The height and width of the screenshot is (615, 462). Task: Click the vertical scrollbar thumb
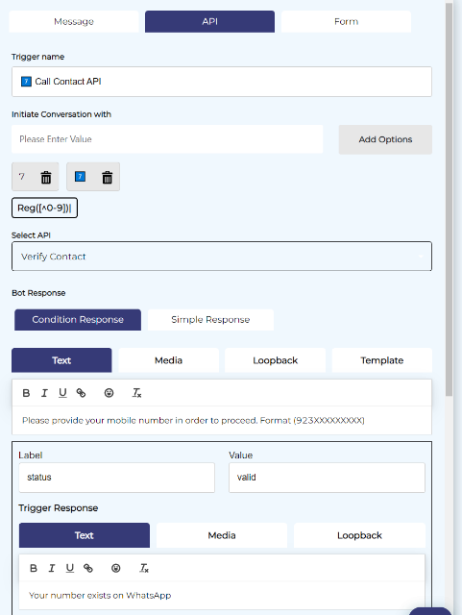tap(450, 200)
